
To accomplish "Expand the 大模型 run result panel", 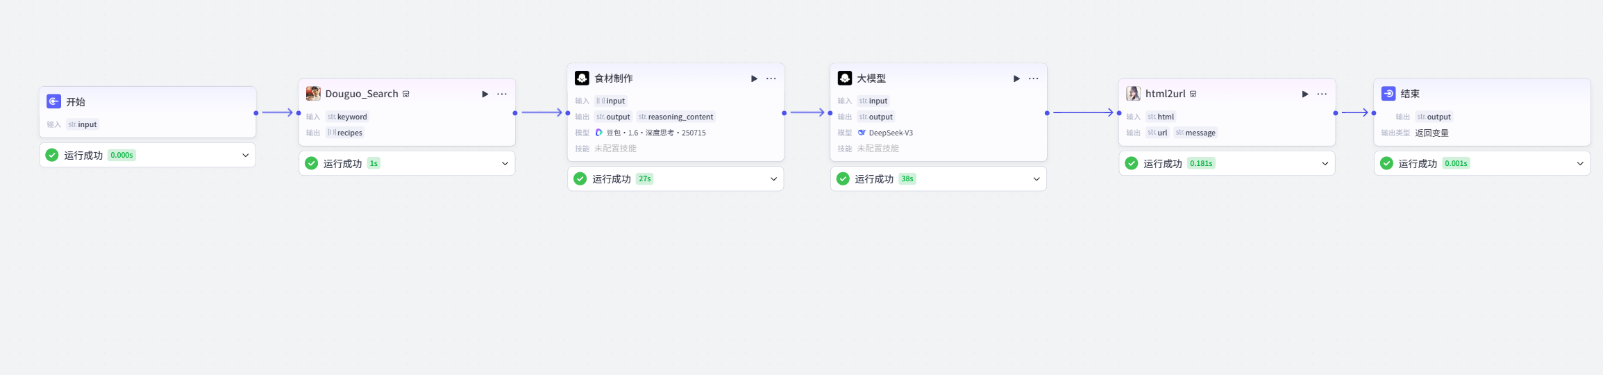I will tap(1036, 179).
